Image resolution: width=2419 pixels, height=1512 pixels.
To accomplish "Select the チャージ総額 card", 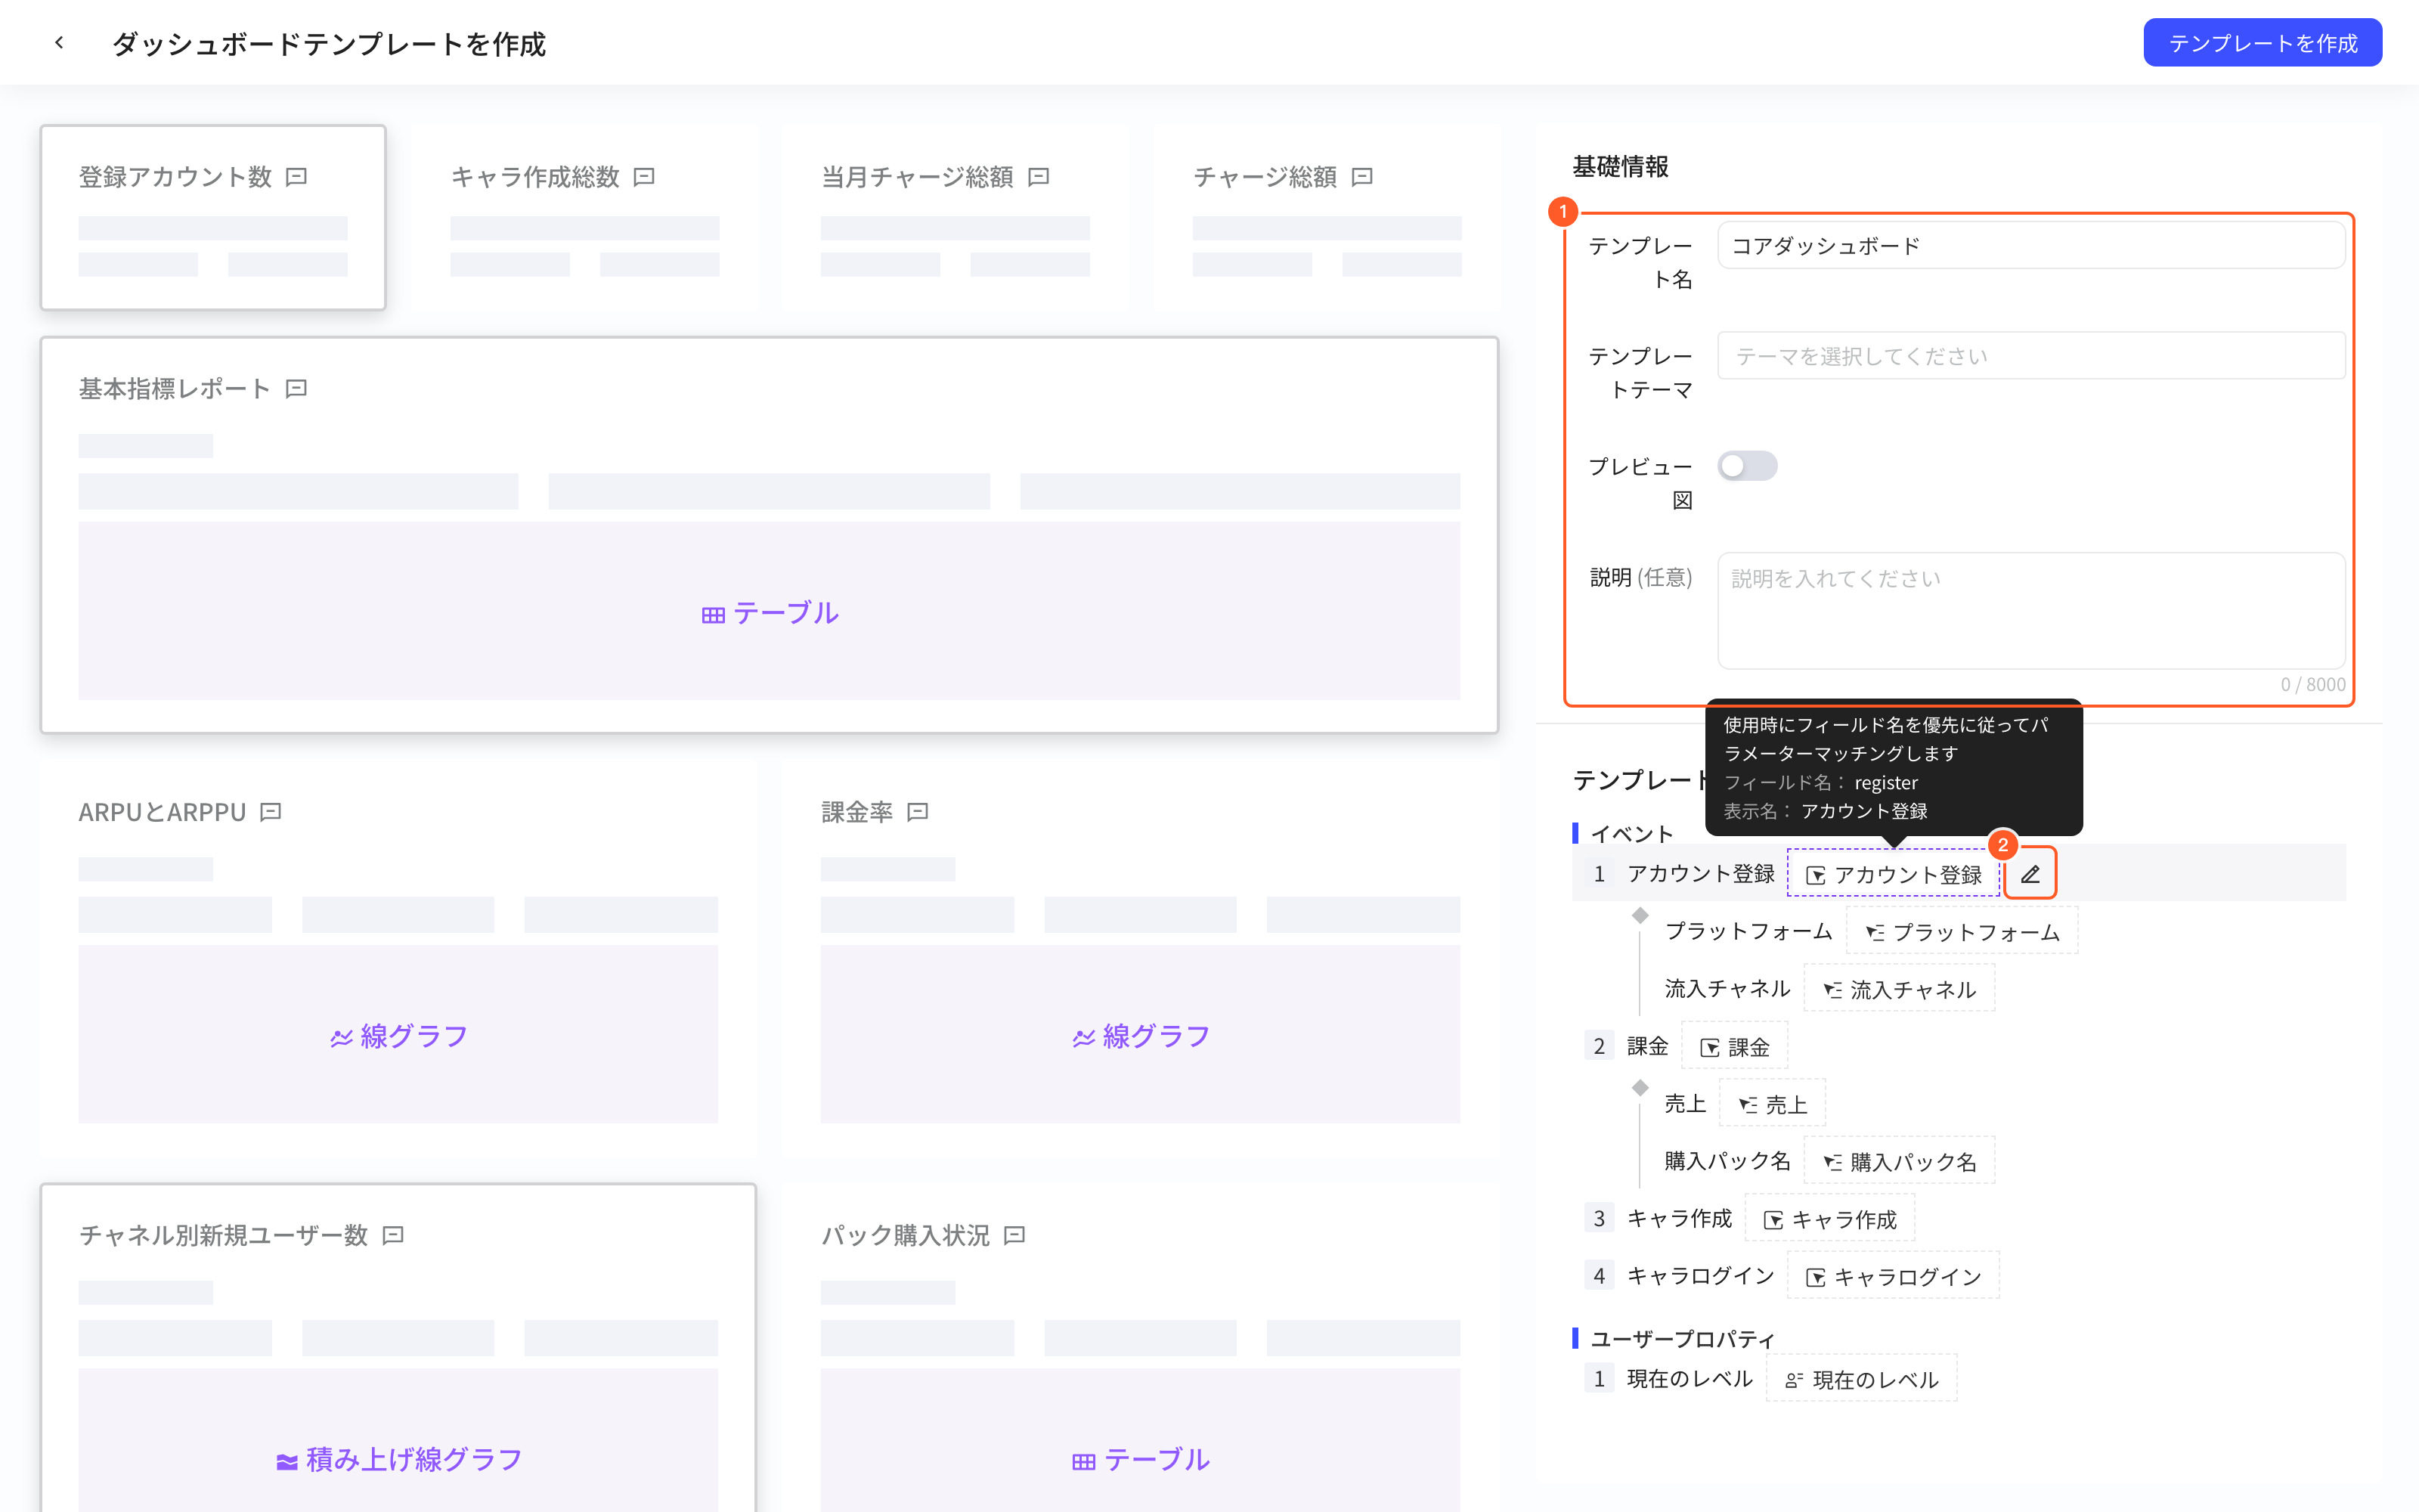I will click(1327, 218).
